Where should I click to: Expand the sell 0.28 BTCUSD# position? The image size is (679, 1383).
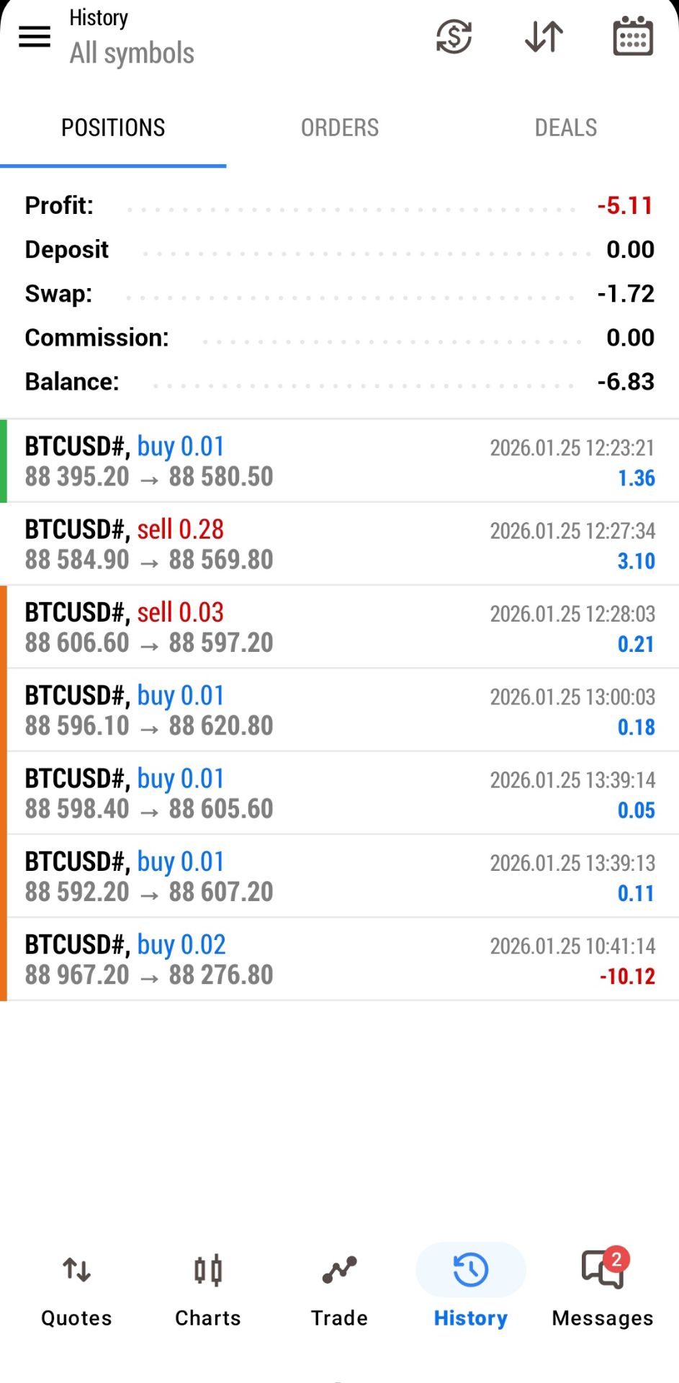pyautogui.click(x=339, y=544)
